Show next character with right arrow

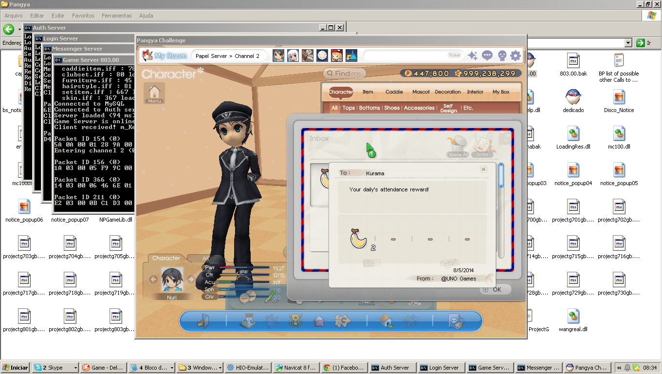click(191, 280)
